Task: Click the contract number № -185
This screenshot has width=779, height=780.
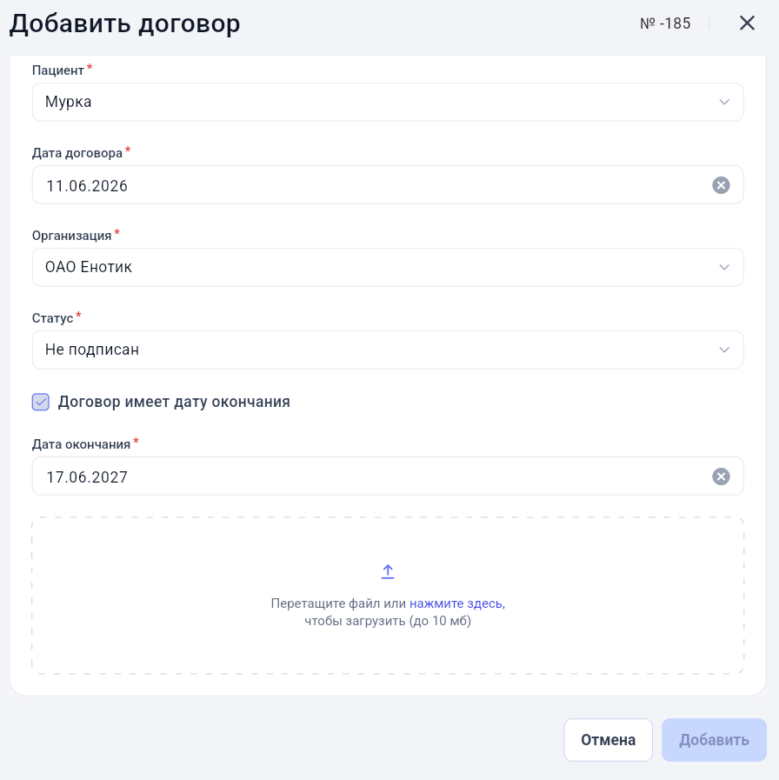Action: coord(665,23)
